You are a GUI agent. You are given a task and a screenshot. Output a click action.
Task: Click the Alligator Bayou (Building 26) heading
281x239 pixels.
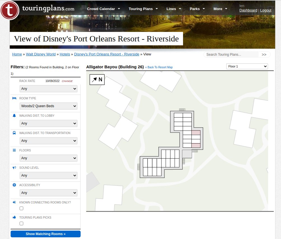point(115,67)
